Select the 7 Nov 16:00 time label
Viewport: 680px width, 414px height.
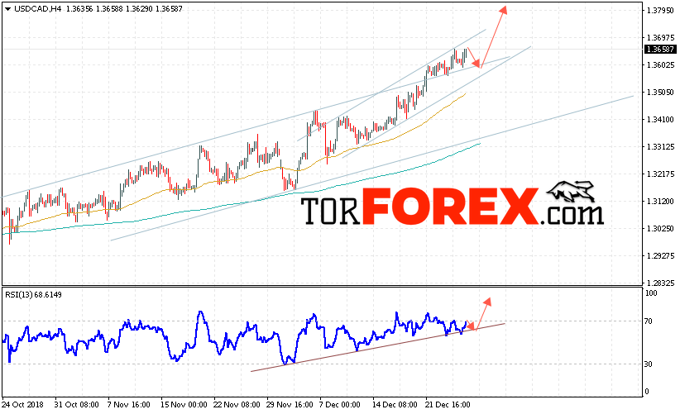128,405
